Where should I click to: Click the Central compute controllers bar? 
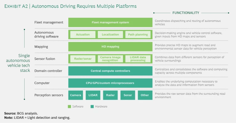pyautogui.click(x=110, y=71)
